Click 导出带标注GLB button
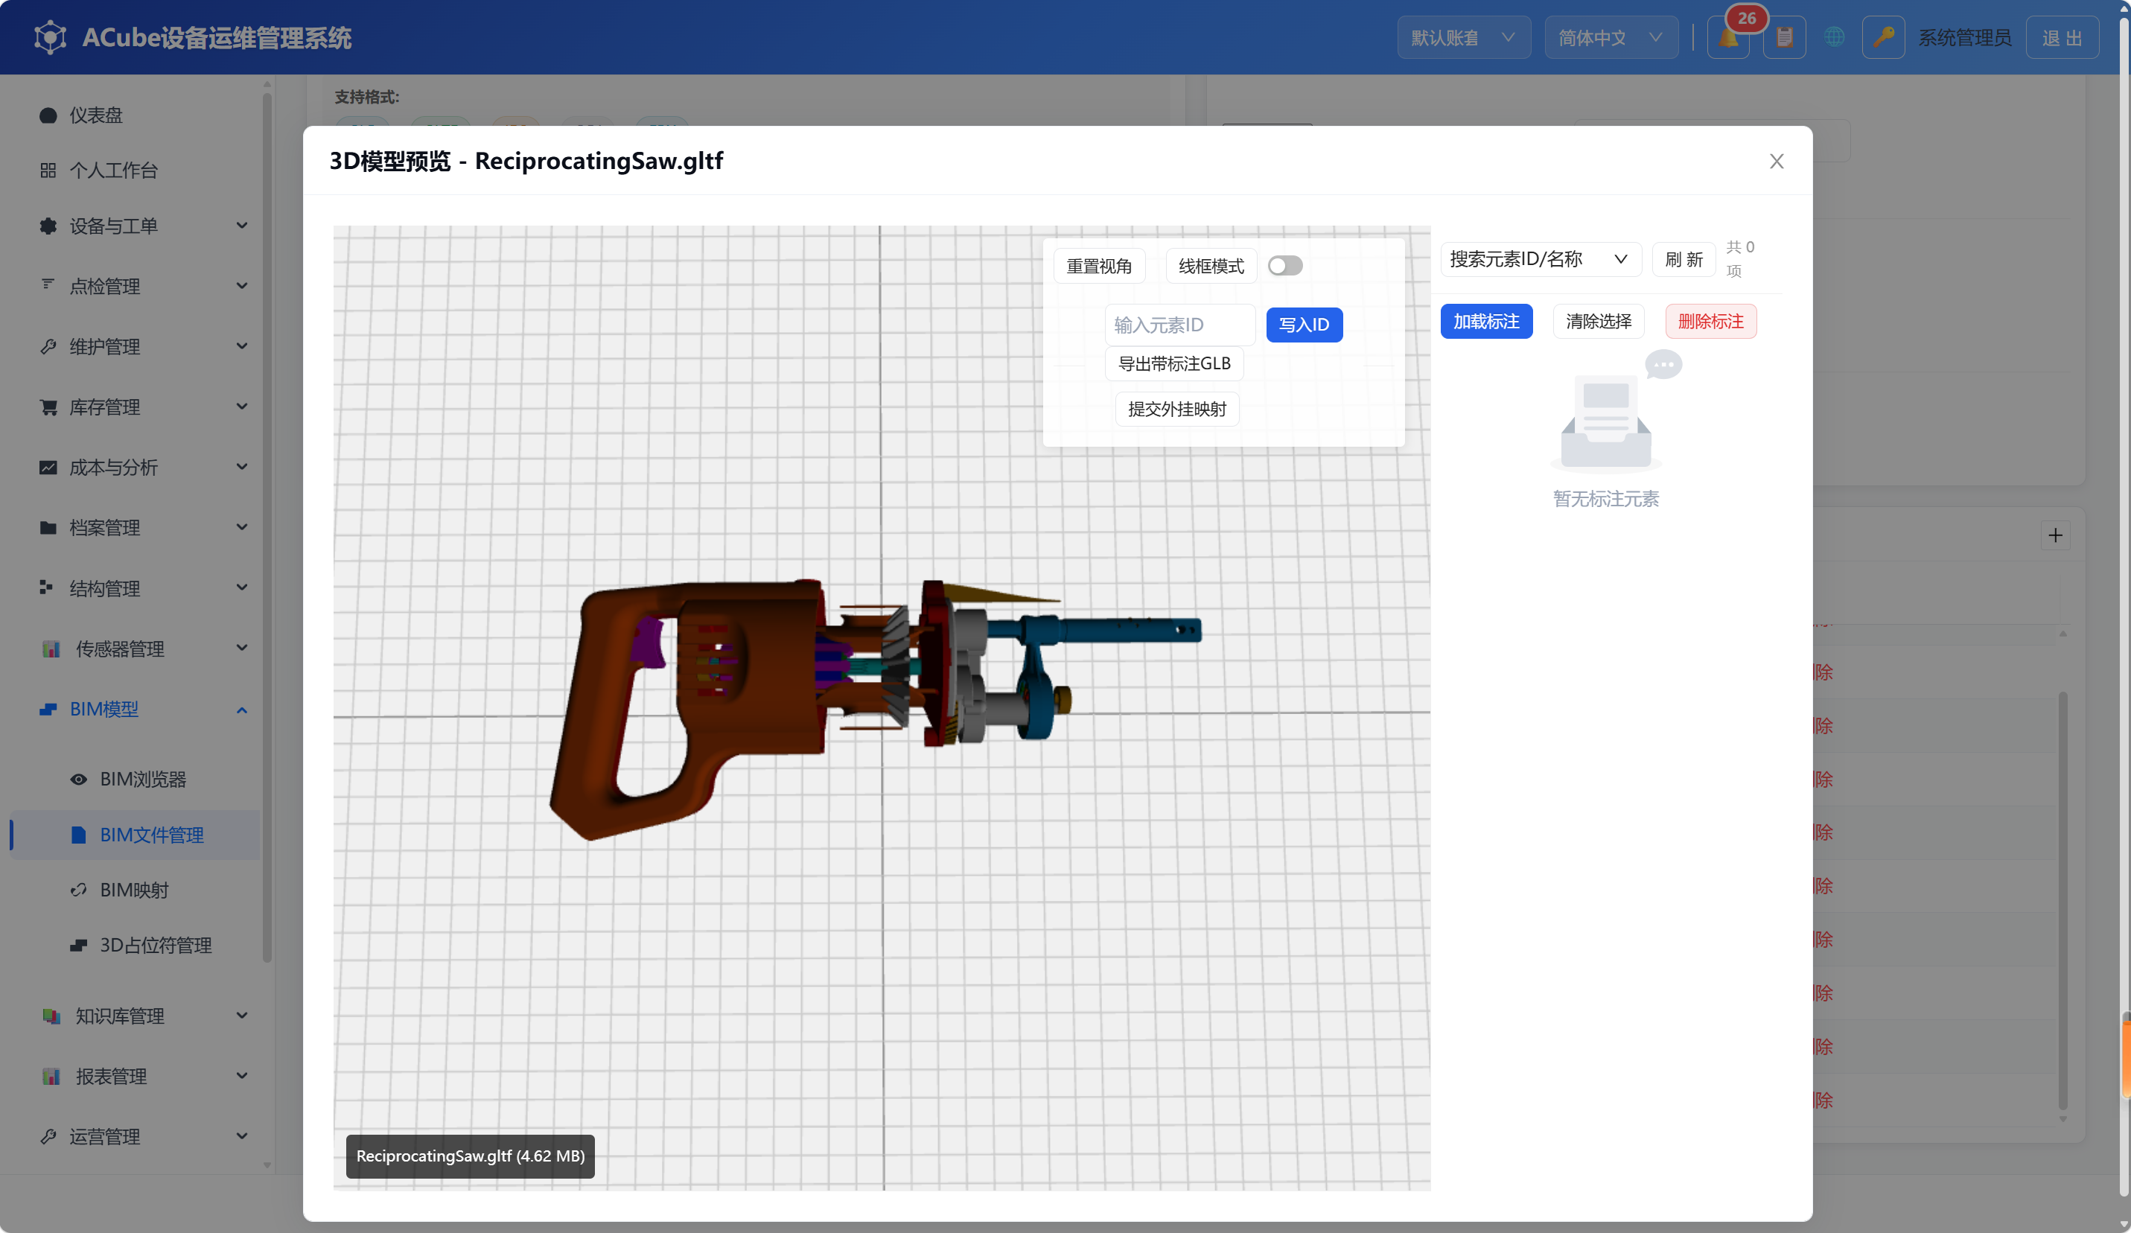Image resolution: width=2131 pixels, height=1233 pixels. click(x=1175, y=363)
